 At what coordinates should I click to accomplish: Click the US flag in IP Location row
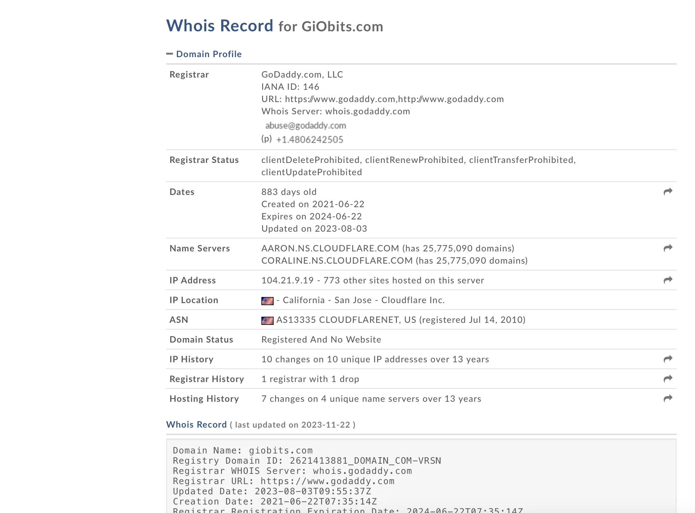[267, 301]
